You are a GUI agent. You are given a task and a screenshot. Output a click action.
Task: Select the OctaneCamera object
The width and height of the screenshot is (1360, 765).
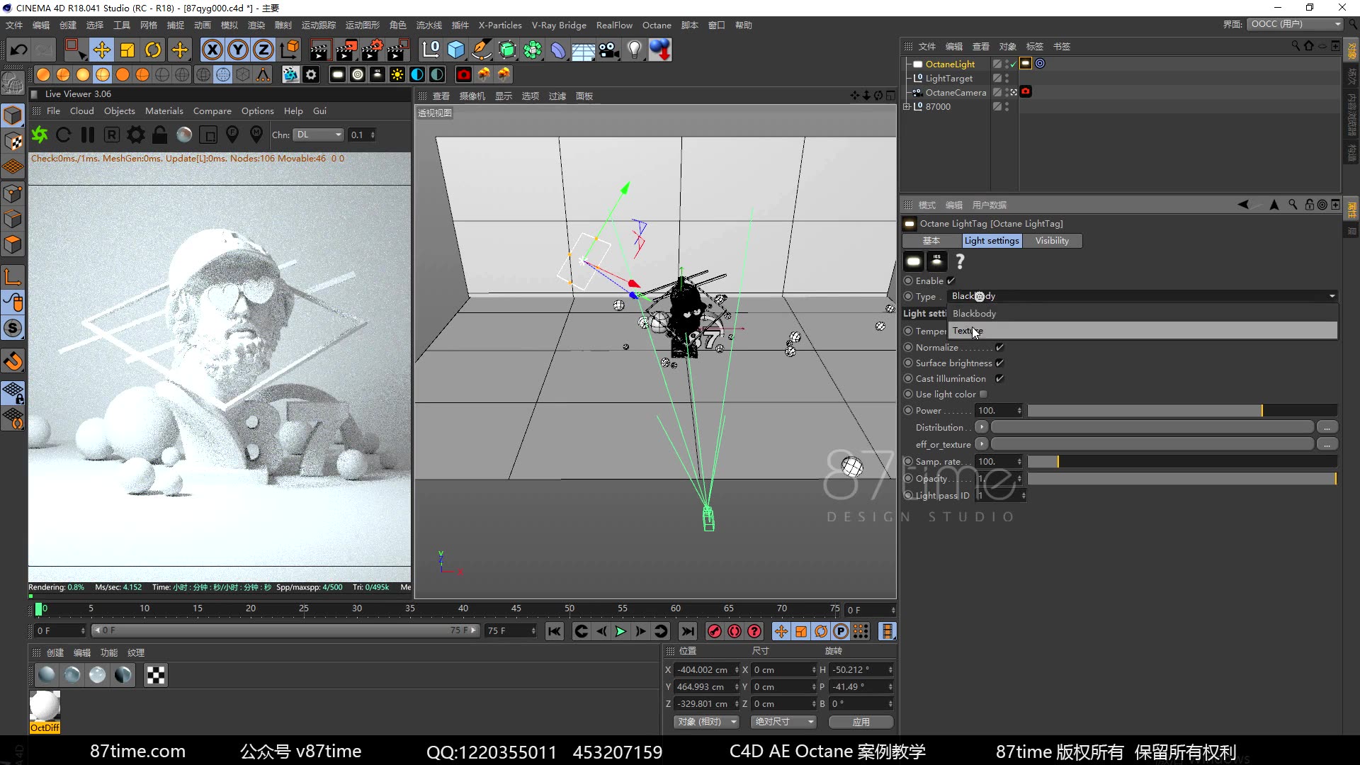(x=955, y=92)
